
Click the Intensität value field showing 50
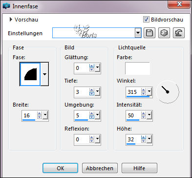coord(133,115)
